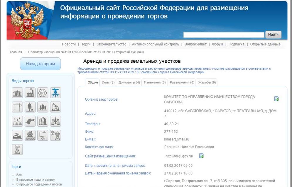This screenshot has width=292, height=187.
Task: Go to Законодательство in top menu
Action: coord(111,44)
